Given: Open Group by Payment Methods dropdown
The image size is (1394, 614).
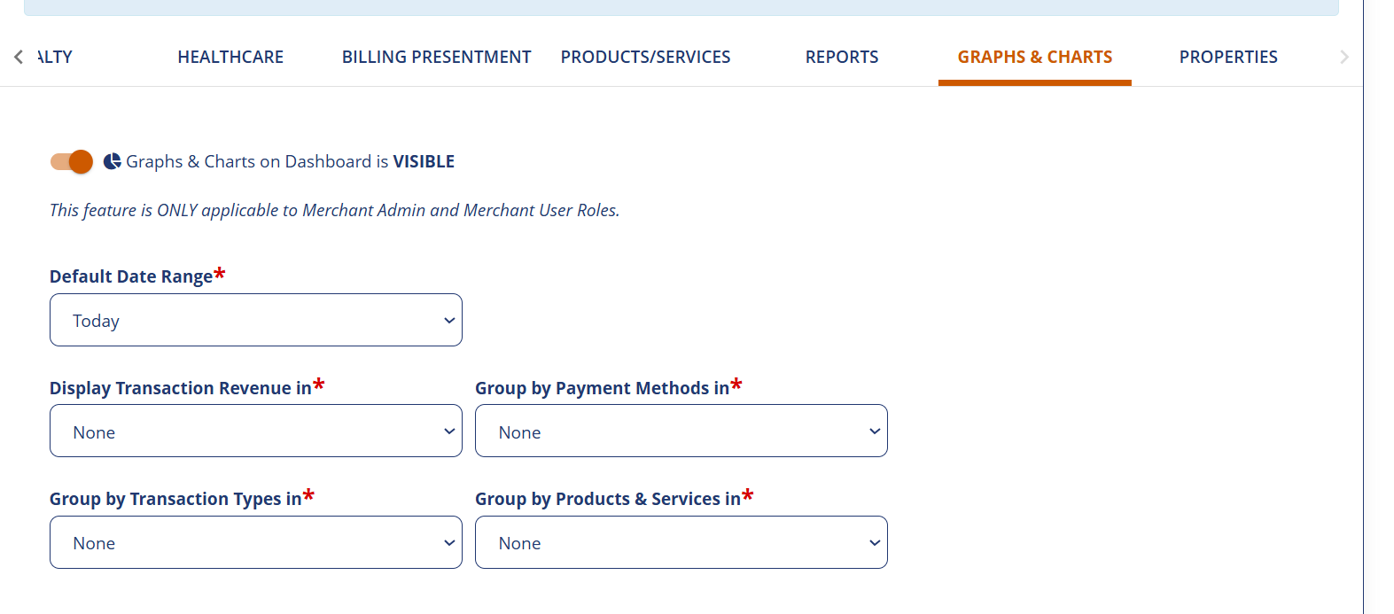Looking at the screenshot, I should click(x=681, y=431).
